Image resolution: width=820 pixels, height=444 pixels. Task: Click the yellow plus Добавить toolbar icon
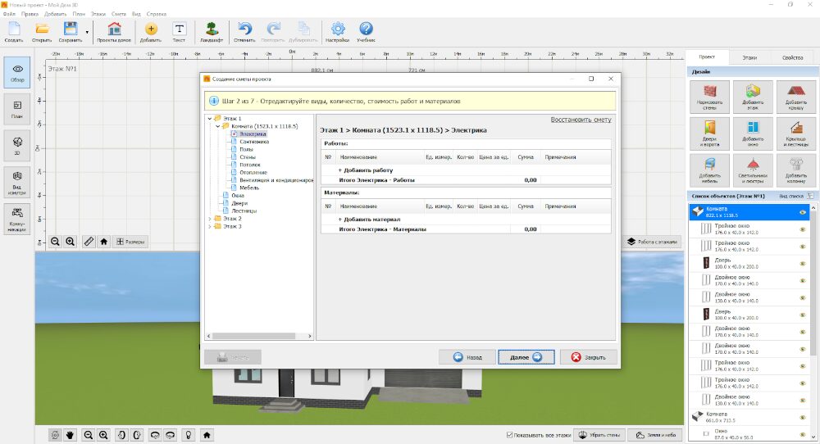(151, 32)
